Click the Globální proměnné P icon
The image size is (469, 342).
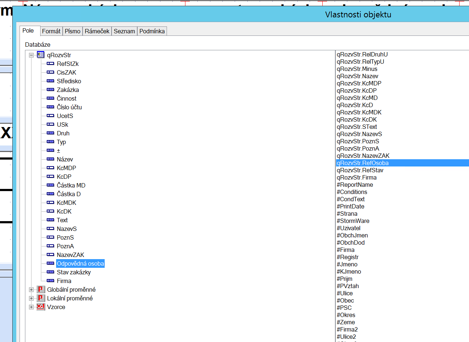tap(41, 290)
